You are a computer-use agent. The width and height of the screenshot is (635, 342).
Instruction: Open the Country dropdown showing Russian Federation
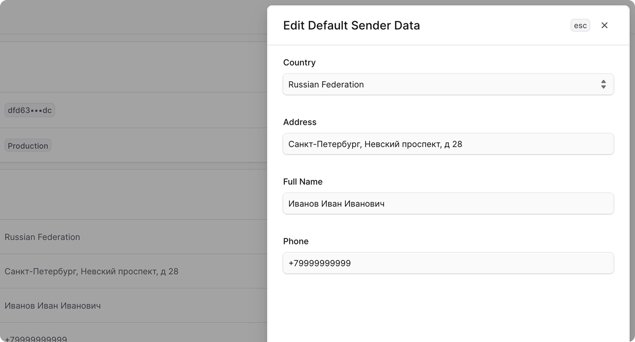(x=441, y=84)
